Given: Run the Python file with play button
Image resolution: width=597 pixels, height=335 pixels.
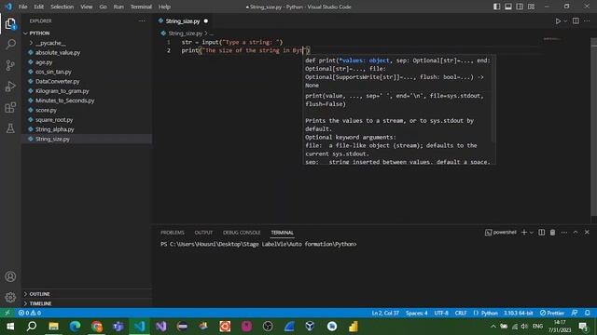Looking at the screenshot, I should pyautogui.click(x=558, y=21).
